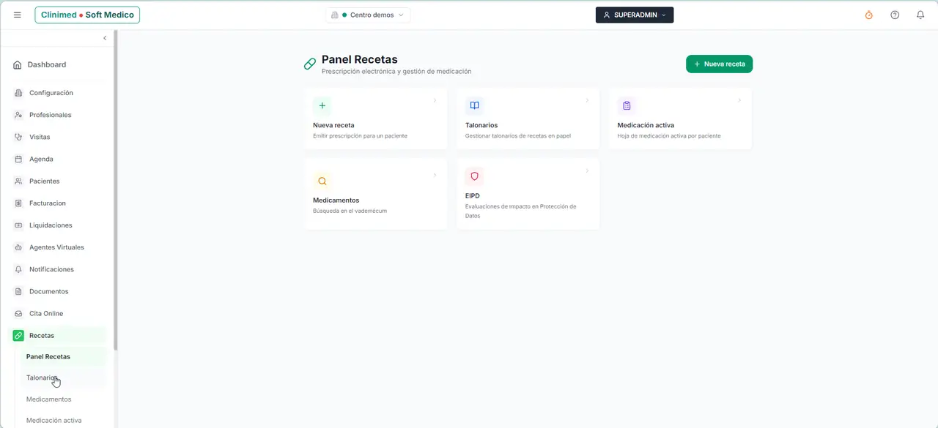938x428 pixels.
Task: Click the Documentos file icon
Action: tap(18, 291)
